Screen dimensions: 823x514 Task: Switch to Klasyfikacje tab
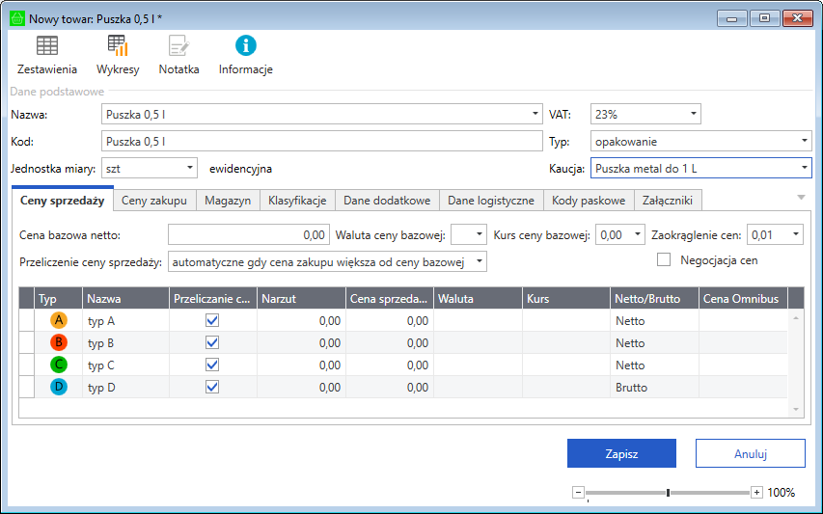297,201
